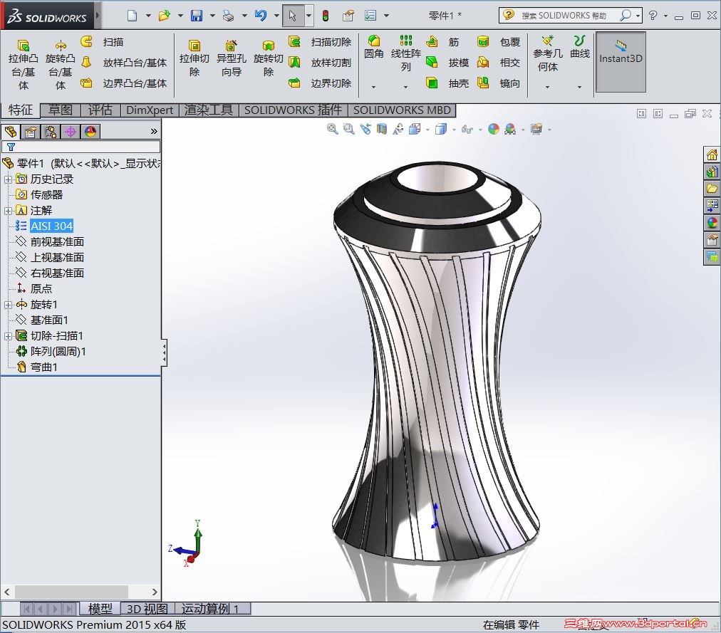Open the DisplayManager tab icon
The width and height of the screenshot is (721, 633).
point(90,132)
